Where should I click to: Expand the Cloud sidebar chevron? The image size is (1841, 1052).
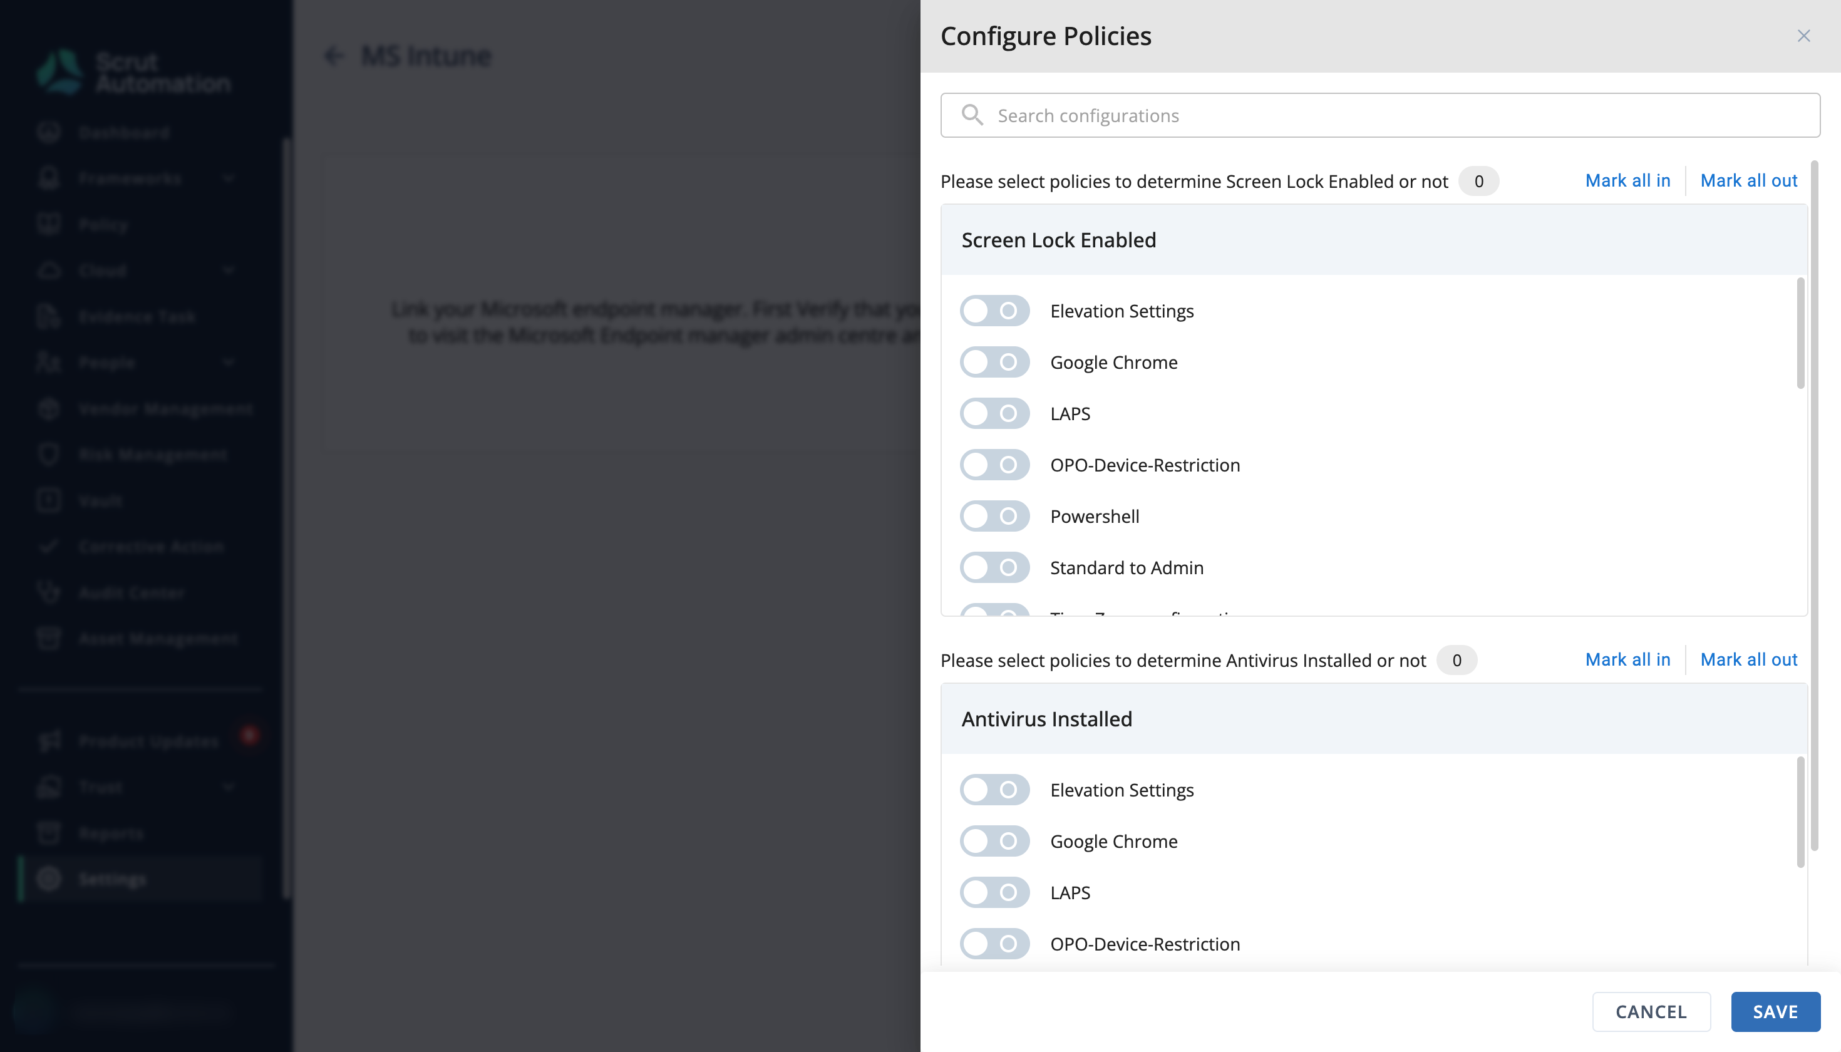coord(229,271)
